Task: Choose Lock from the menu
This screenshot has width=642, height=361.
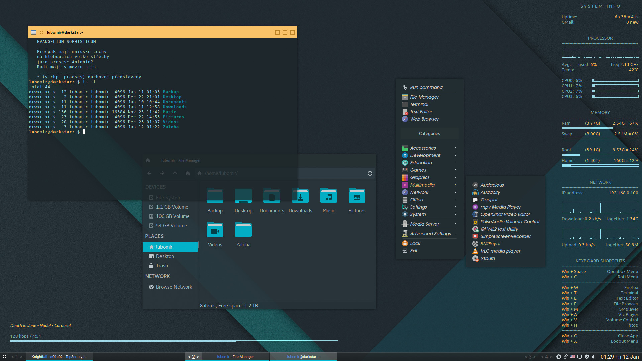Action: [415, 243]
